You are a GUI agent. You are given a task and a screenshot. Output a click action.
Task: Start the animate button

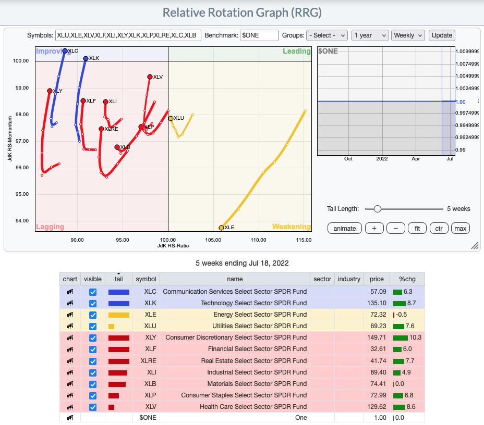[344, 228]
